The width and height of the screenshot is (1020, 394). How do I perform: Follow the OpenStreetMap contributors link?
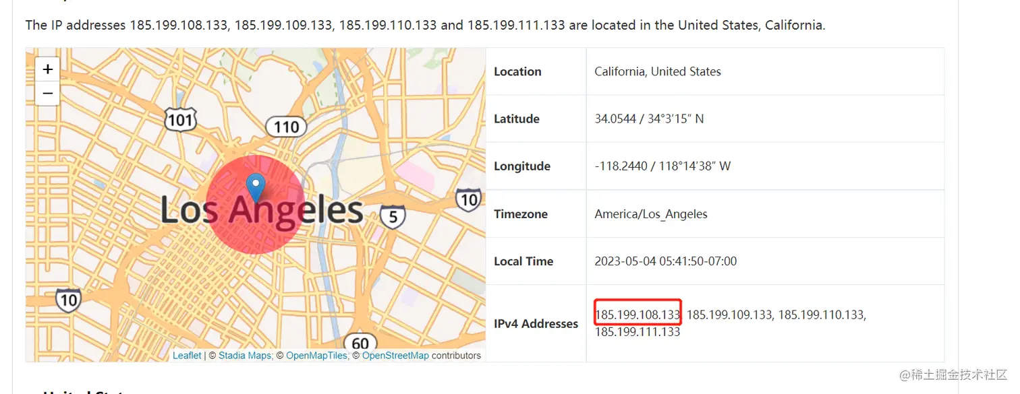395,356
